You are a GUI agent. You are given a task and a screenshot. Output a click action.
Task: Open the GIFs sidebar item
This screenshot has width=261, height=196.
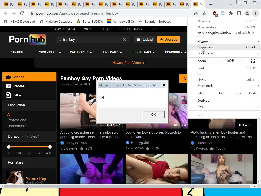[29, 95]
